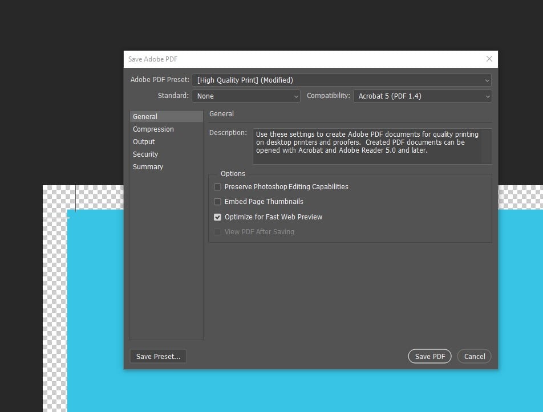Cancel the PDF save dialog
543x412 pixels.
click(474, 357)
